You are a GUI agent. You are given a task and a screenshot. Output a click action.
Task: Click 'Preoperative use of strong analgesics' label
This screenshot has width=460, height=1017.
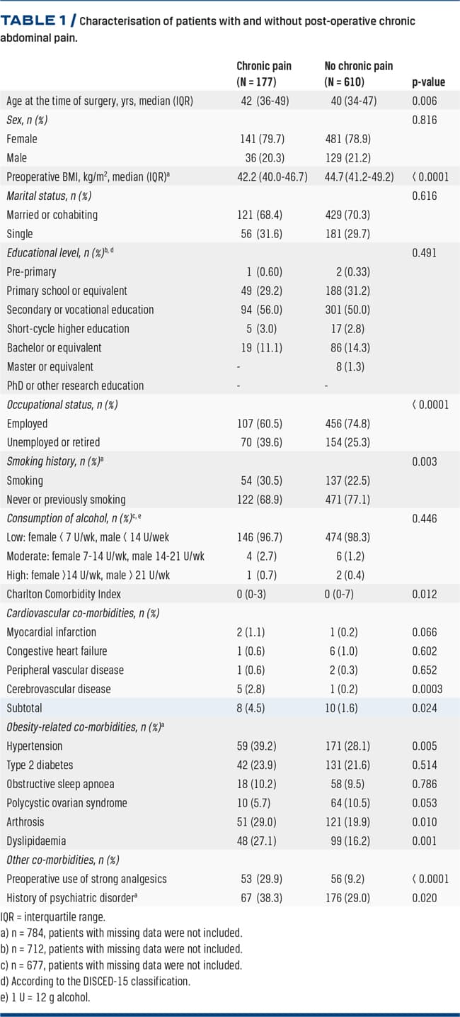click(87, 879)
